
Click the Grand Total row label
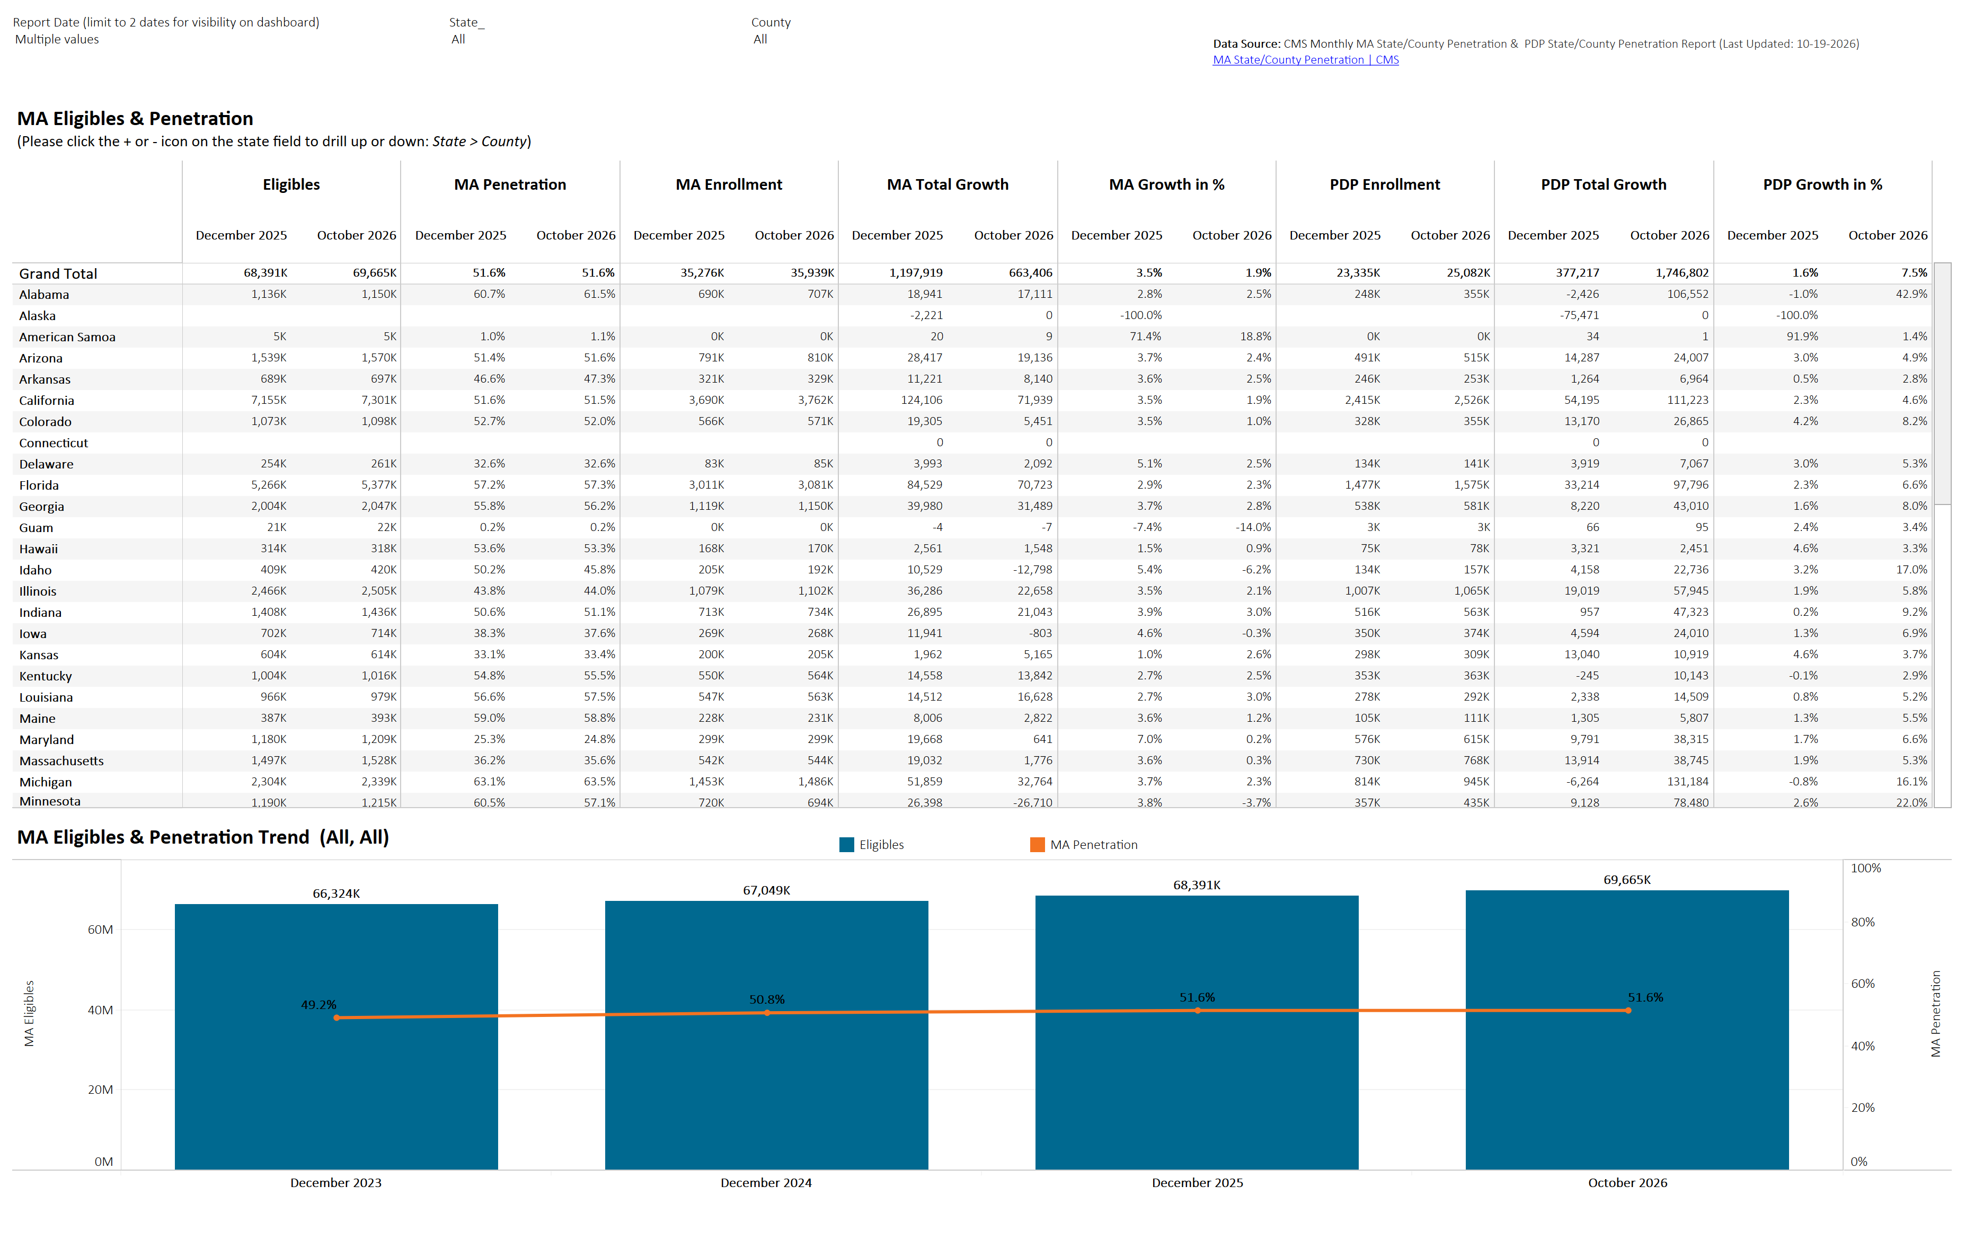coord(58,273)
